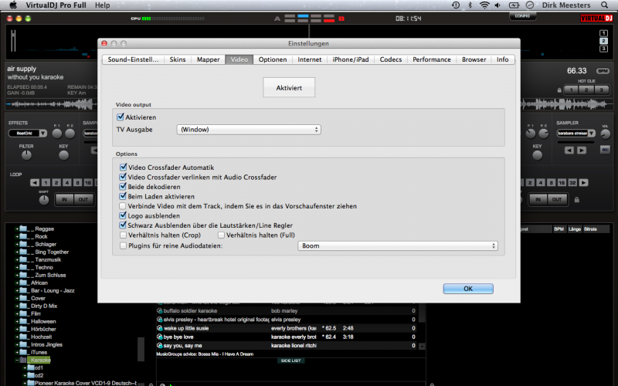Click loop OUT button on left deck
618x386 pixels.
[x=83, y=200]
